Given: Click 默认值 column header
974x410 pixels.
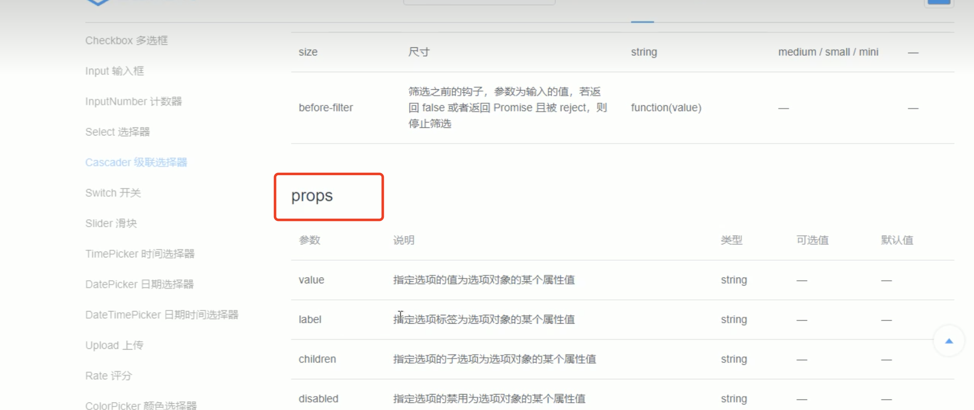Looking at the screenshot, I should coord(897,240).
